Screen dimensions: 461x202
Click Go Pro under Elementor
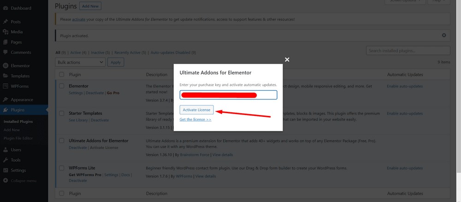113,93
